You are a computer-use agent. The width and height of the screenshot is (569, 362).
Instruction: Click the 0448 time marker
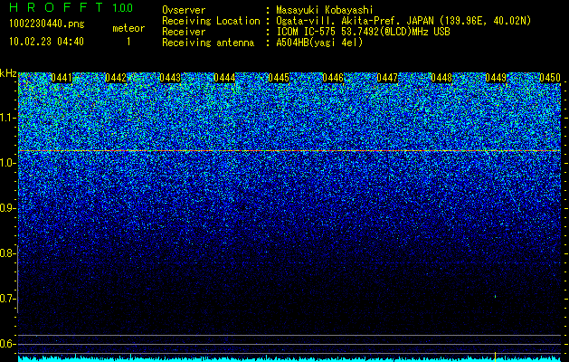click(441, 78)
